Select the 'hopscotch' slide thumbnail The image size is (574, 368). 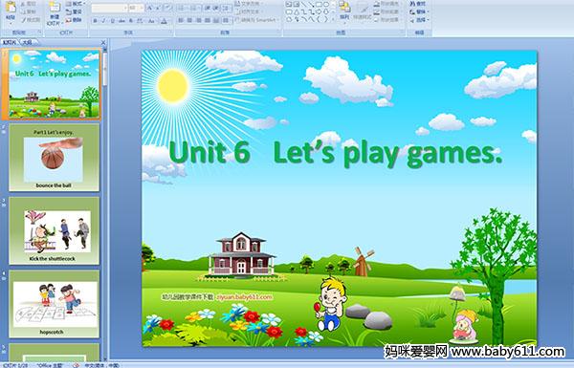tap(54, 304)
